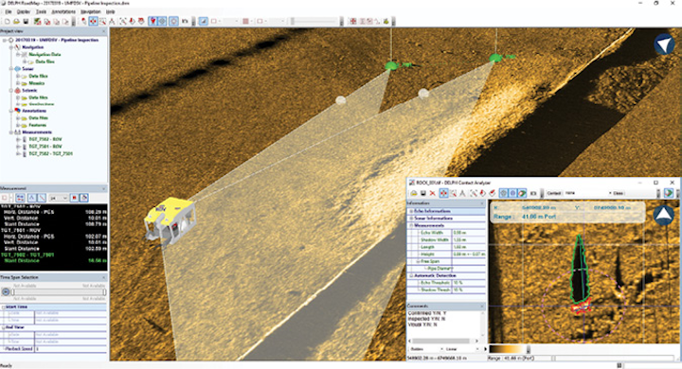Click the red X delete icon in Contact Analyzer
Viewport: 682px width, 369px height.
coord(432,193)
